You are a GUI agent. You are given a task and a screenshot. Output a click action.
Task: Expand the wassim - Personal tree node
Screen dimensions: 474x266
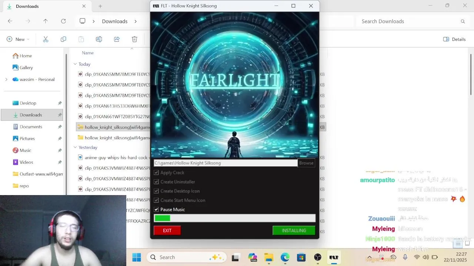(x=6, y=79)
